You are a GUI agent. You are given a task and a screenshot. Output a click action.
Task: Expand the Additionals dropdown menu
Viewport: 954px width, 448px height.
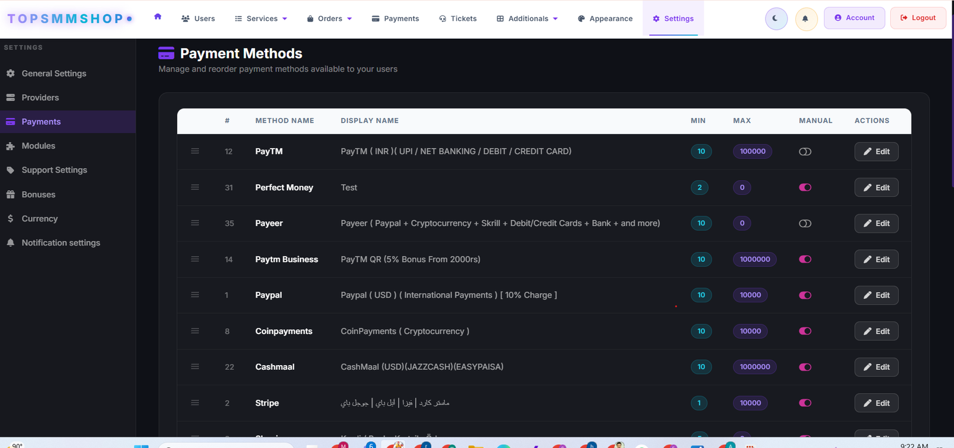pyautogui.click(x=528, y=18)
